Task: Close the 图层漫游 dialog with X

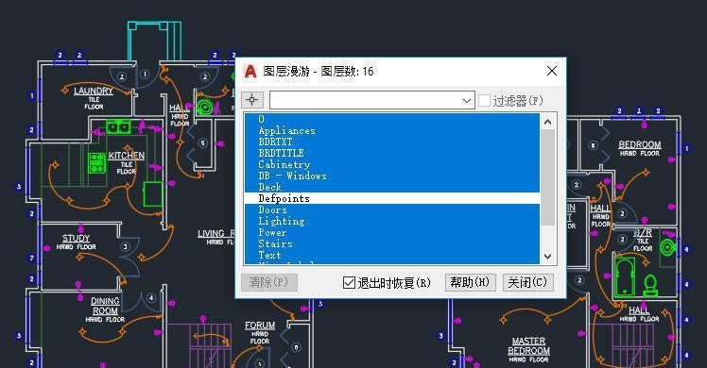Action: (x=551, y=71)
